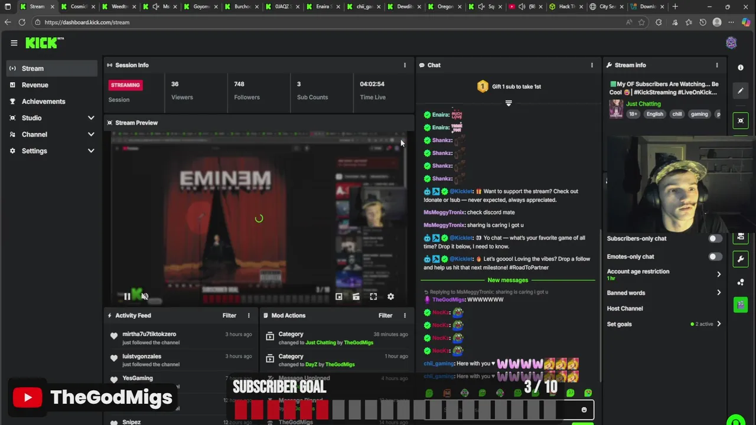Open the Revenue page in sidebar

coord(52,85)
